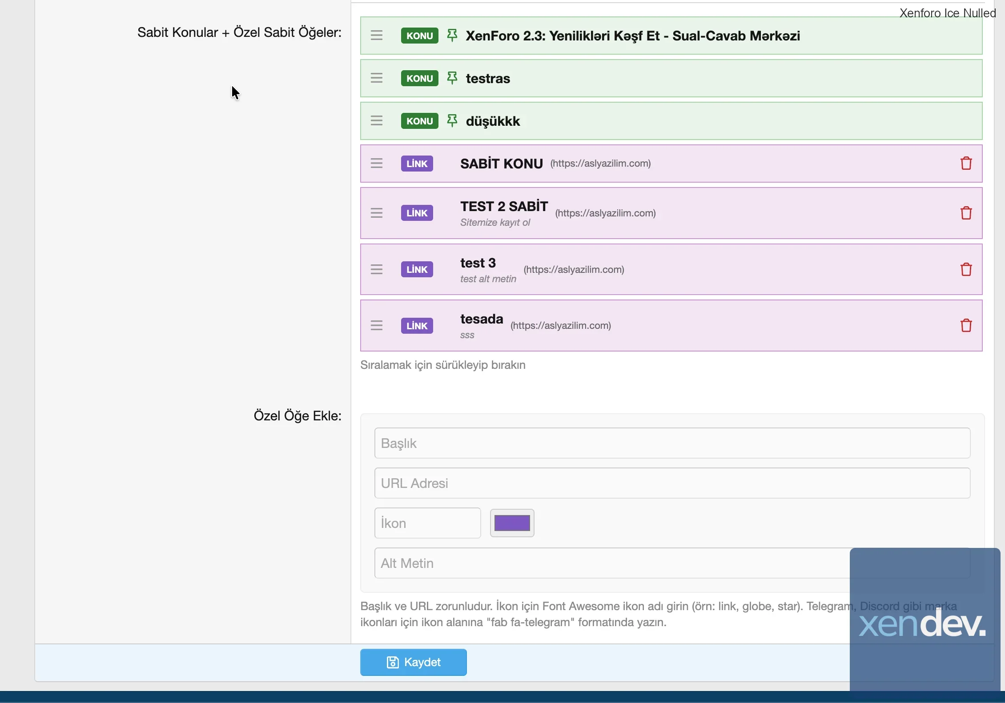Click the URL Adresi input field
This screenshot has width=1005, height=703.
(672, 483)
